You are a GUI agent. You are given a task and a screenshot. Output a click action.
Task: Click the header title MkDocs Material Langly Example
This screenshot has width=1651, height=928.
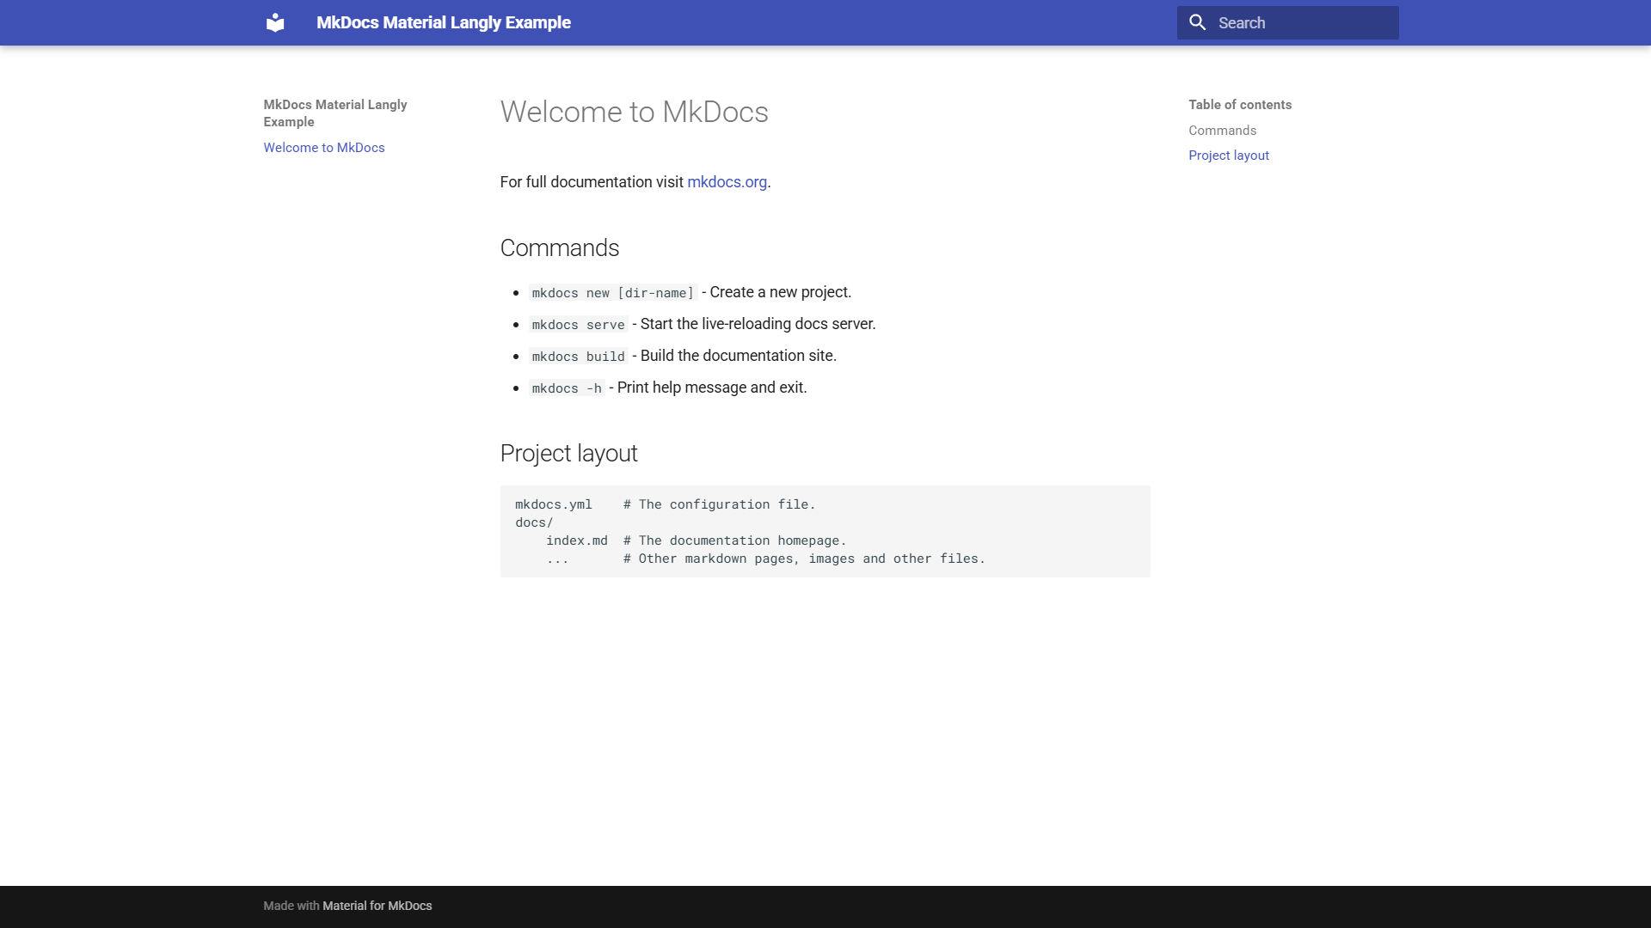443,22
